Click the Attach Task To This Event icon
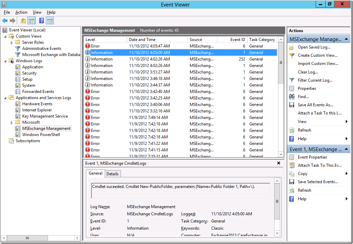Image resolution: width=353 pixels, height=244 pixels. (x=292, y=165)
